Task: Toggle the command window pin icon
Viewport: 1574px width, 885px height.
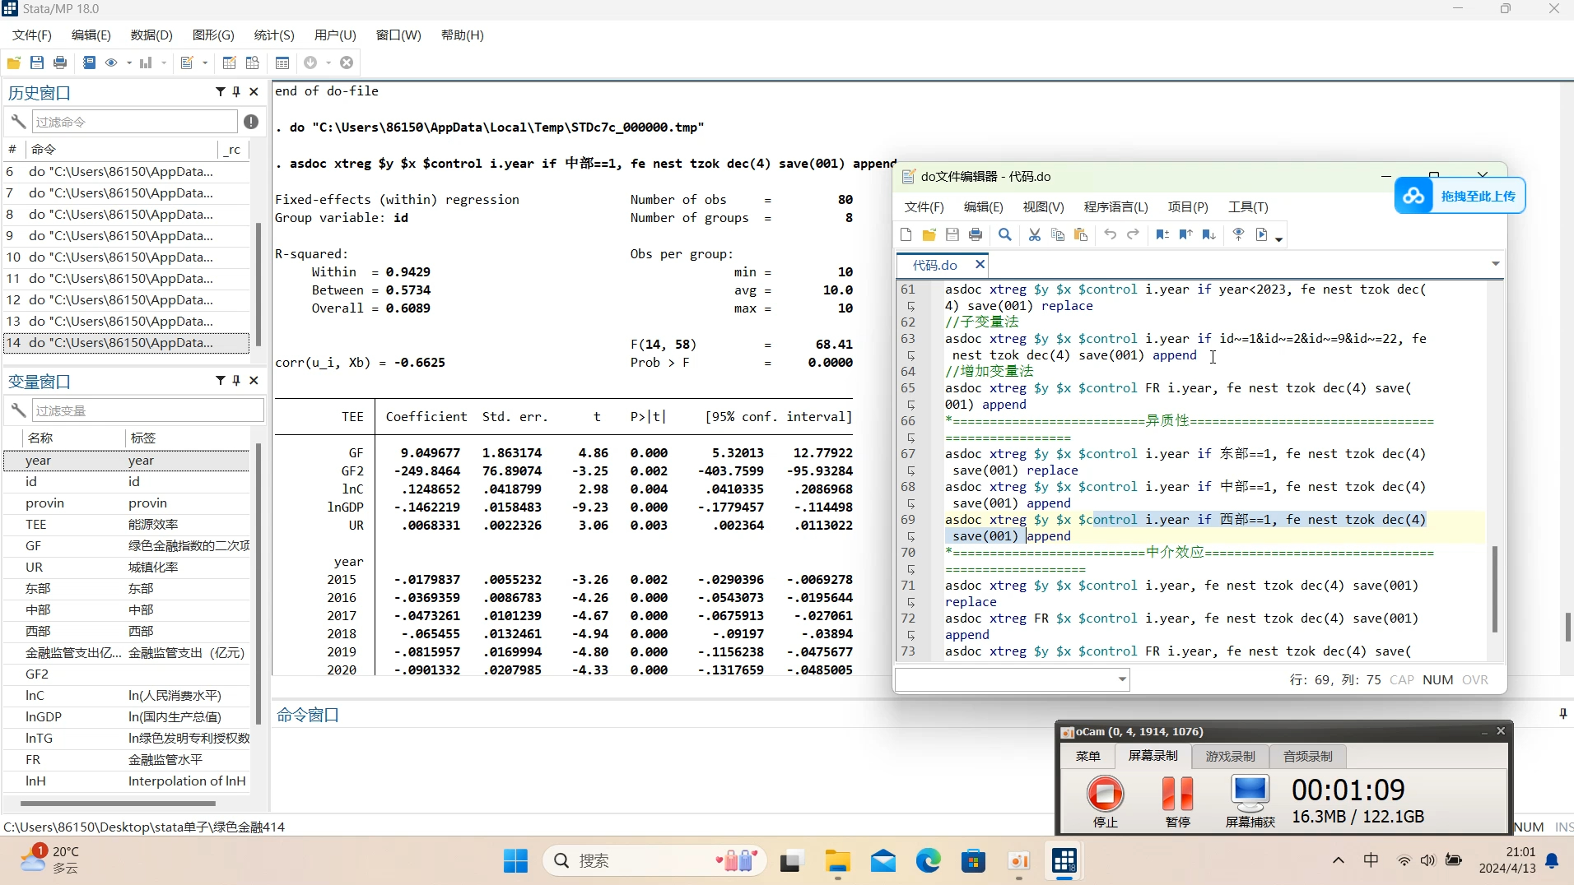Action: tap(1562, 714)
